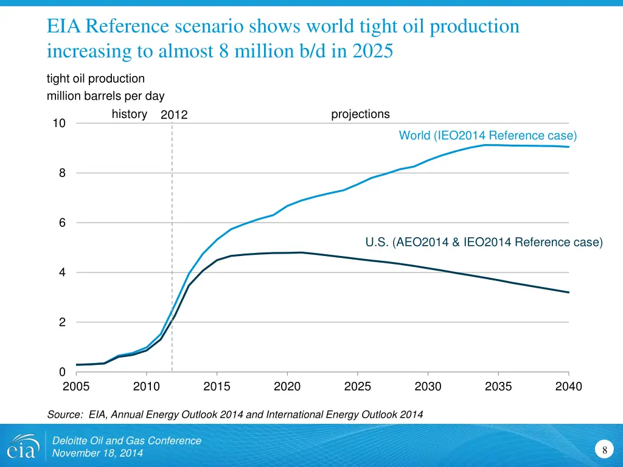Click the Deloitte Oil and Gas Conference text
This screenshot has width=623, height=467.
pos(127,441)
